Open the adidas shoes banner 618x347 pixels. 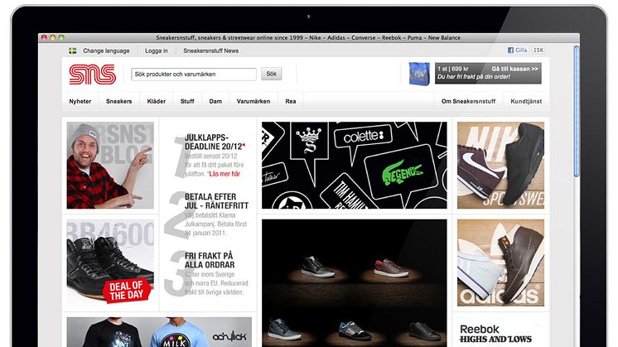(x=500, y=263)
